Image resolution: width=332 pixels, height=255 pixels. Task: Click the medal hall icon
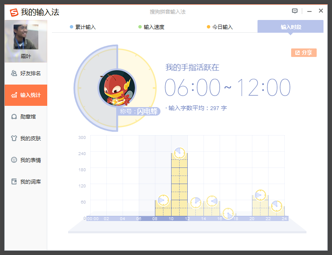[14, 117]
